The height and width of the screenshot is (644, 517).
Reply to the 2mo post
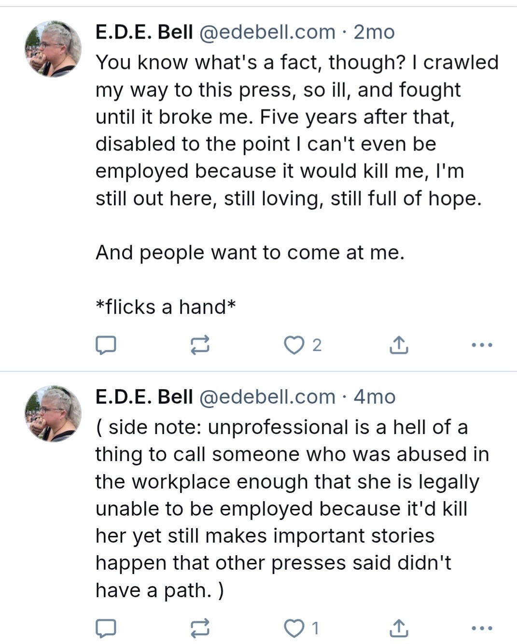click(x=105, y=345)
